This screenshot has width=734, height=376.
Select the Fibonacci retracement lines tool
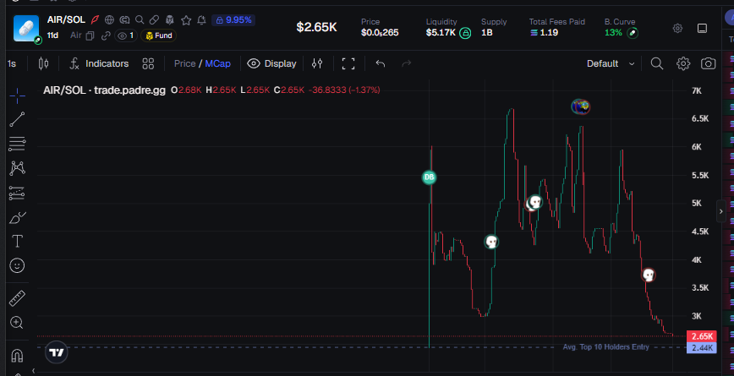click(x=17, y=144)
